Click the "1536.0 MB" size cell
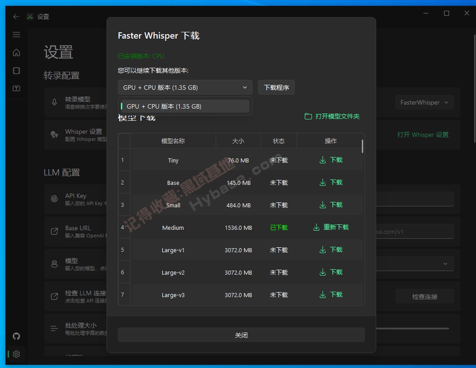476x368 pixels. point(238,228)
